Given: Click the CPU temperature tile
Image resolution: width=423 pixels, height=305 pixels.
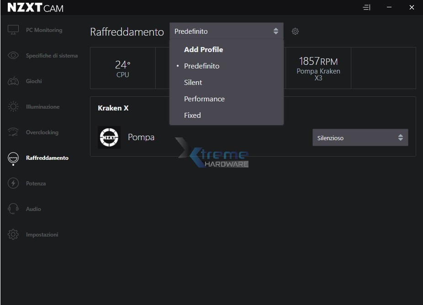Looking at the screenshot, I should point(122,68).
